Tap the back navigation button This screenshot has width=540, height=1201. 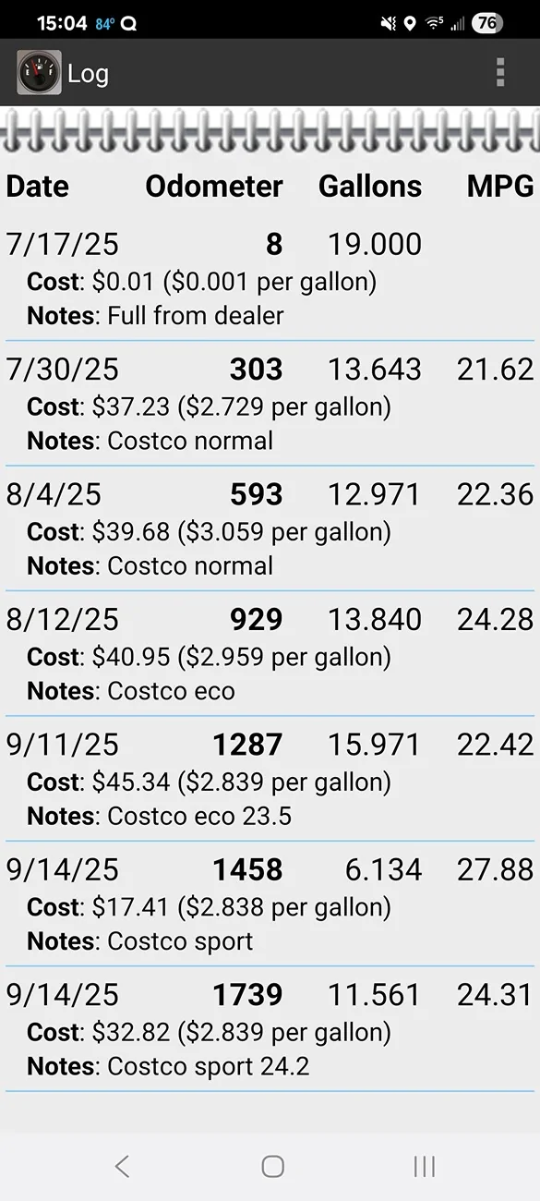121,1166
